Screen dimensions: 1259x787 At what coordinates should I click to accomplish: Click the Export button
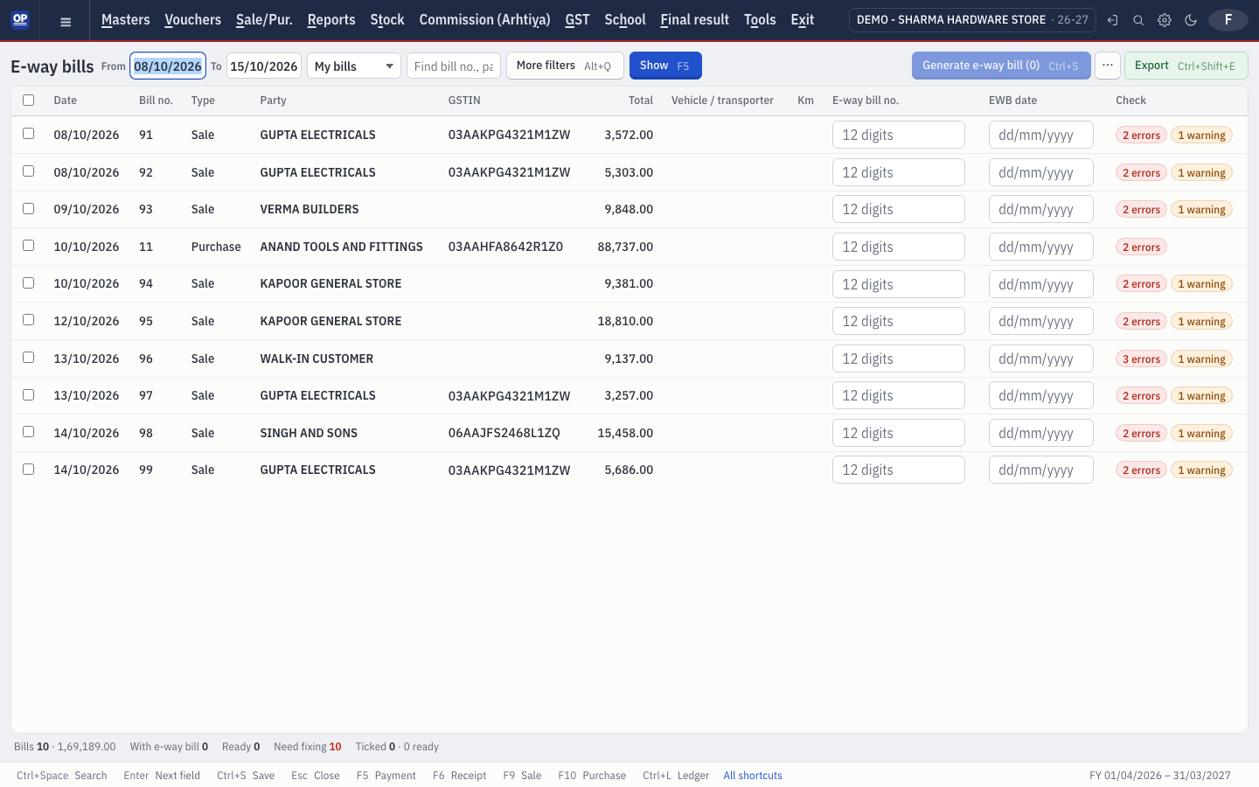tap(1186, 66)
